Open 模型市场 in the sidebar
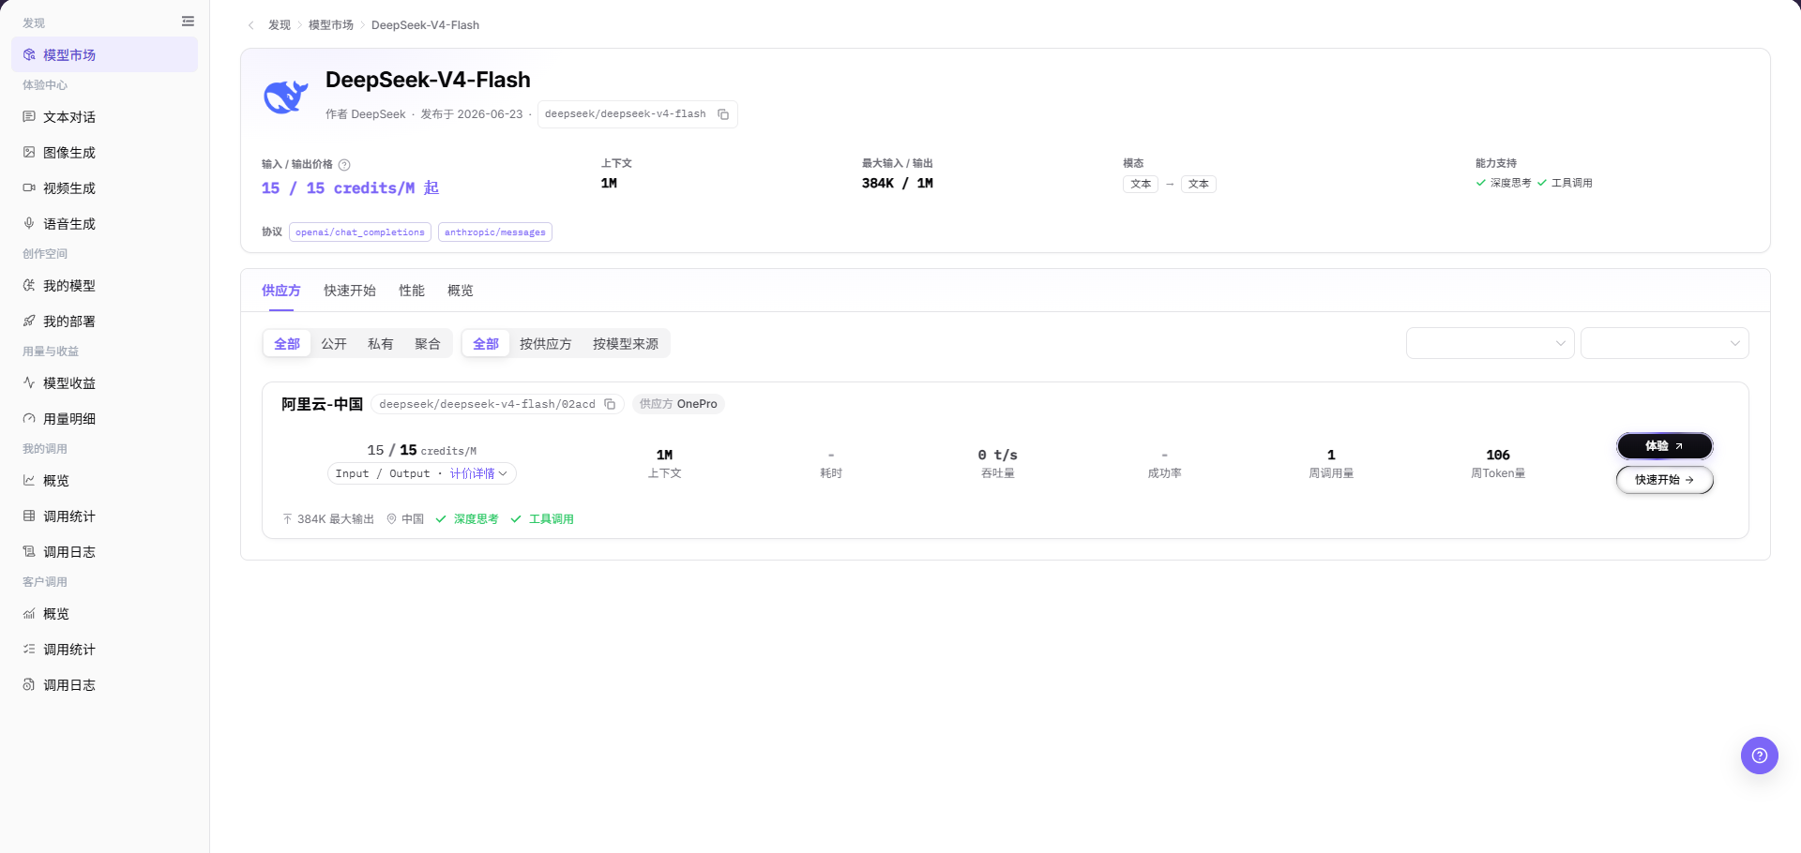Screen dimensions: 1801x853 click(104, 54)
